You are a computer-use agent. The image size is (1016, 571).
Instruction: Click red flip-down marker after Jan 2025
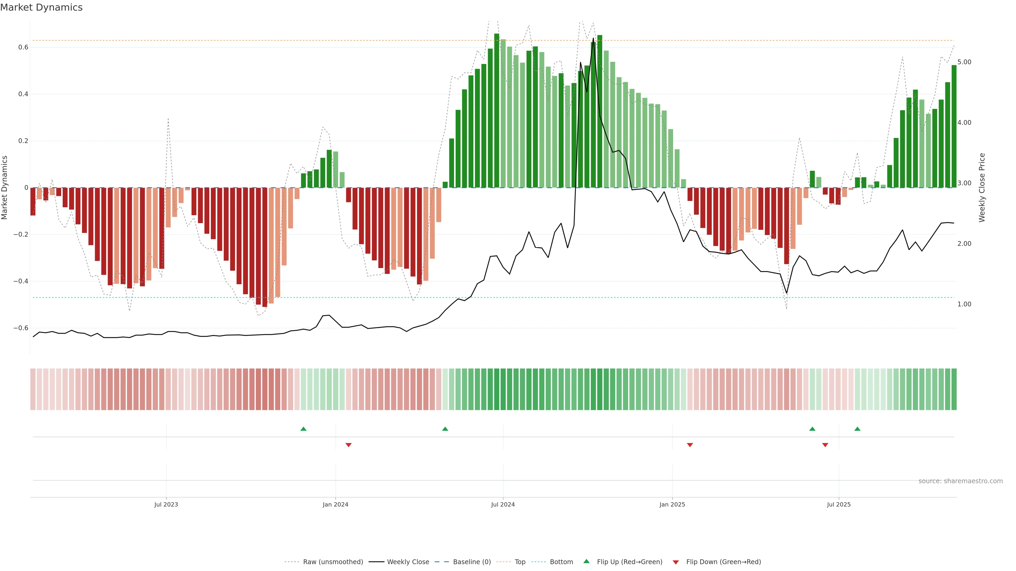click(x=690, y=445)
